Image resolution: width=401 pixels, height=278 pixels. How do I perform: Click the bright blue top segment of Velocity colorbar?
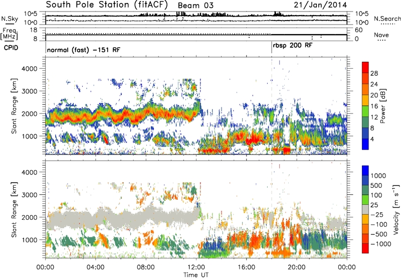(x=365, y=171)
